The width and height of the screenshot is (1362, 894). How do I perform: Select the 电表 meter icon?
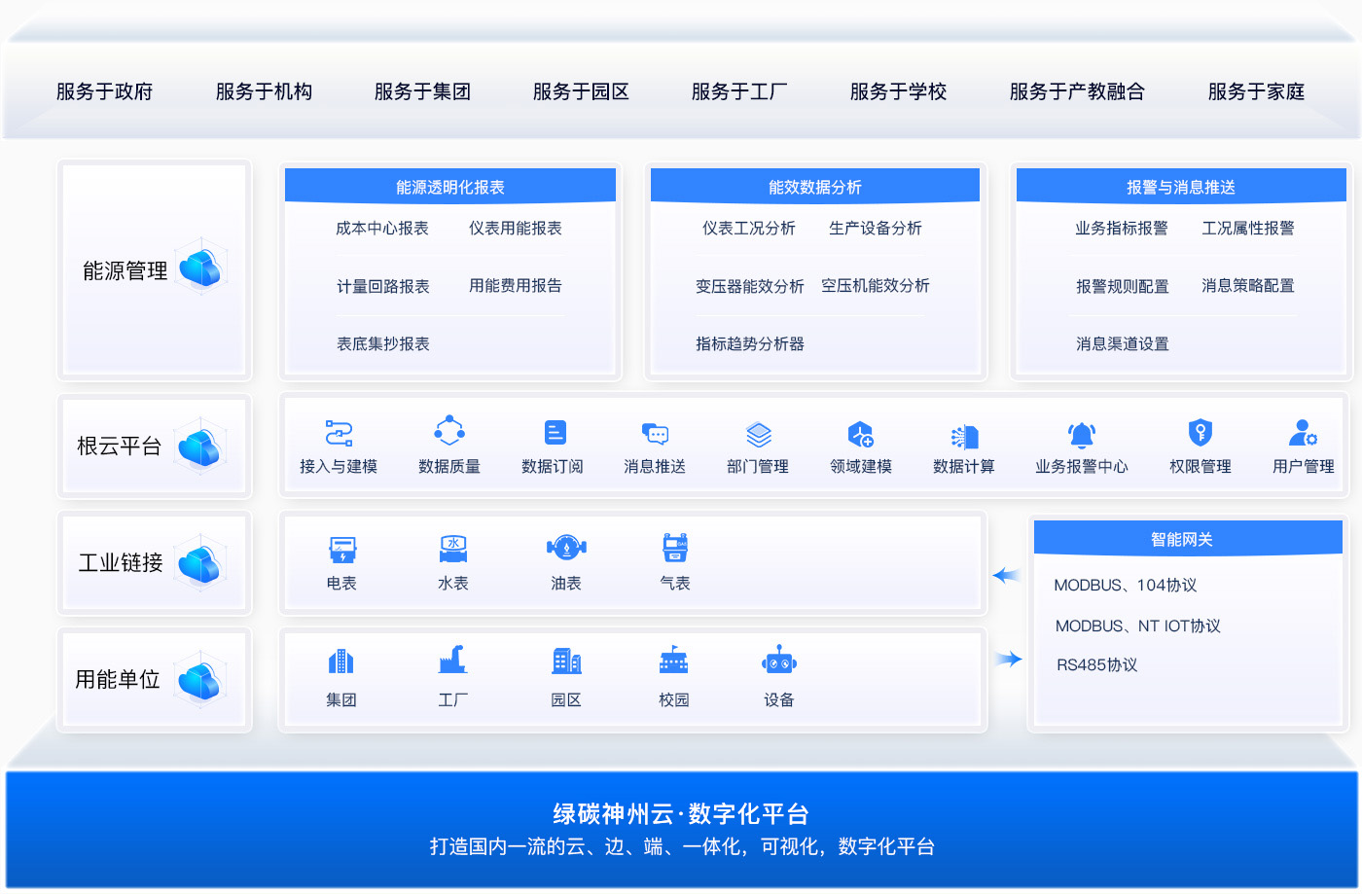342,550
